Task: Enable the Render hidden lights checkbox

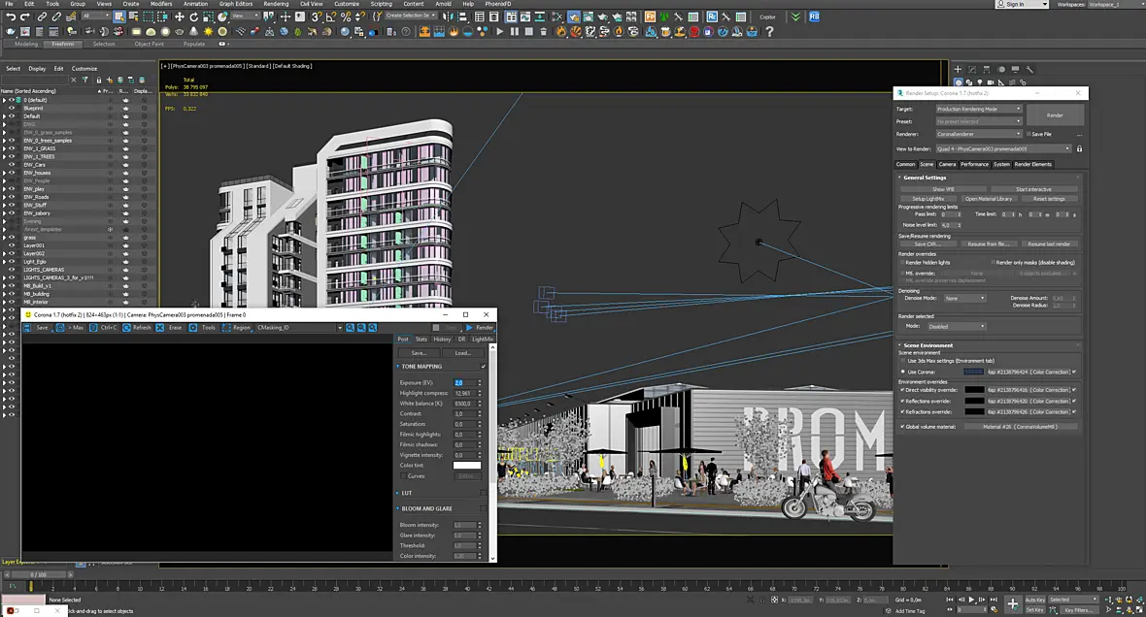Action: [x=902, y=262]
